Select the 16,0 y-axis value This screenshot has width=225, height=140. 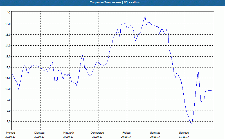(x=8, y=24)
